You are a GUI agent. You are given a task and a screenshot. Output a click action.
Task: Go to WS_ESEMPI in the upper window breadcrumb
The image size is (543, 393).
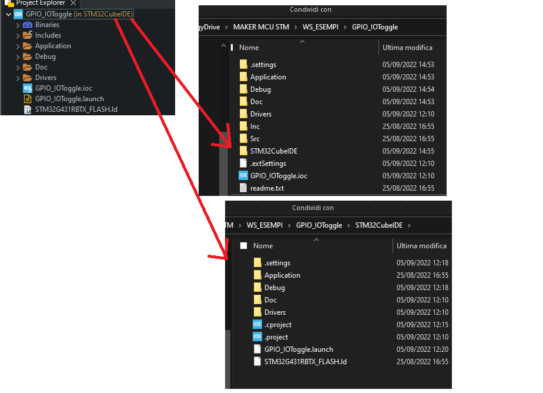320,27
